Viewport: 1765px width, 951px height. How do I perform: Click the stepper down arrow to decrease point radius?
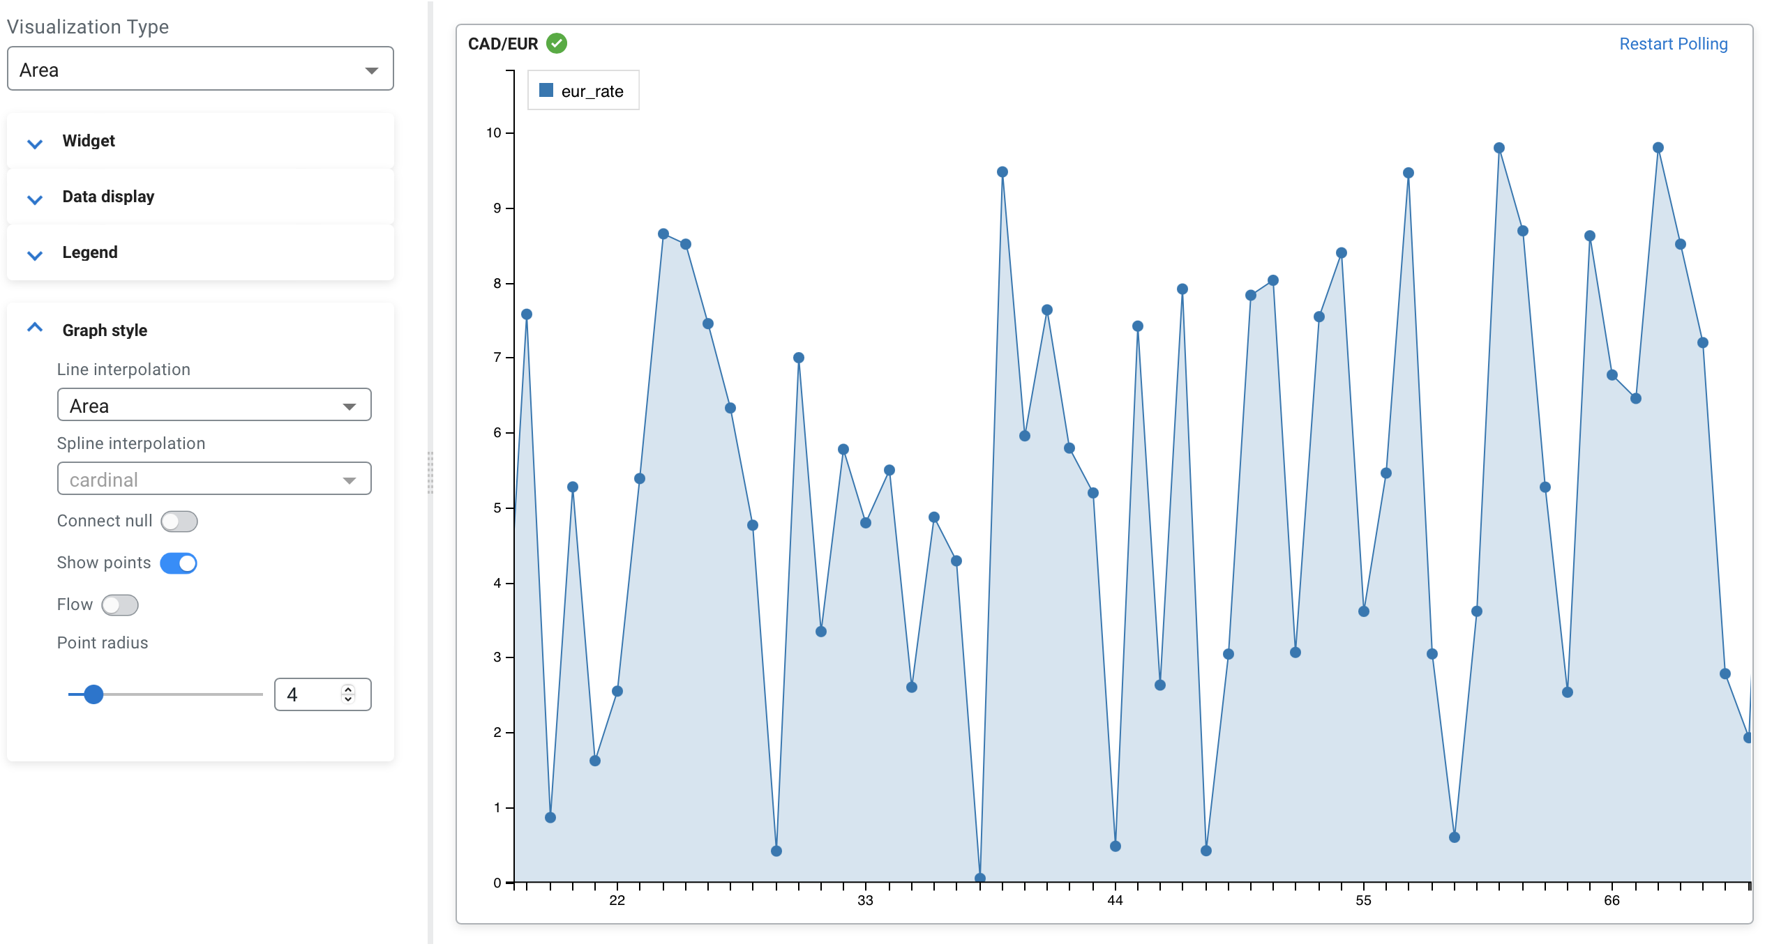(x=347, y=701)
